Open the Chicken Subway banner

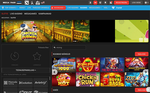pos(45,31)
